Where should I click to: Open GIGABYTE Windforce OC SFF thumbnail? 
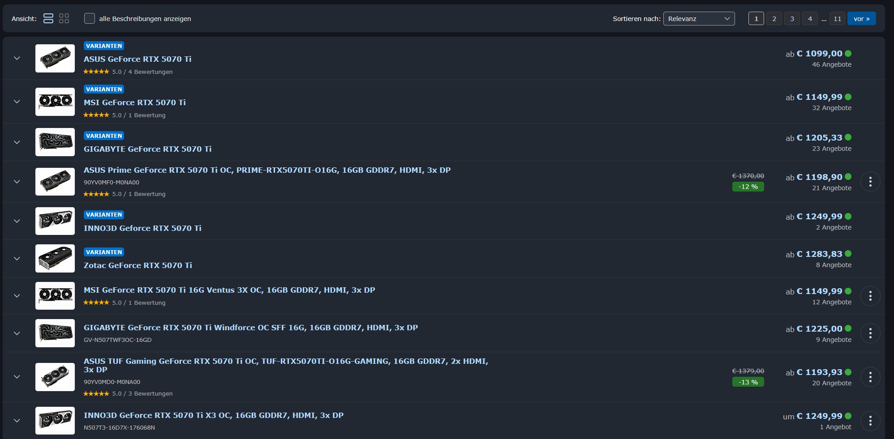(x=55, y=333)
